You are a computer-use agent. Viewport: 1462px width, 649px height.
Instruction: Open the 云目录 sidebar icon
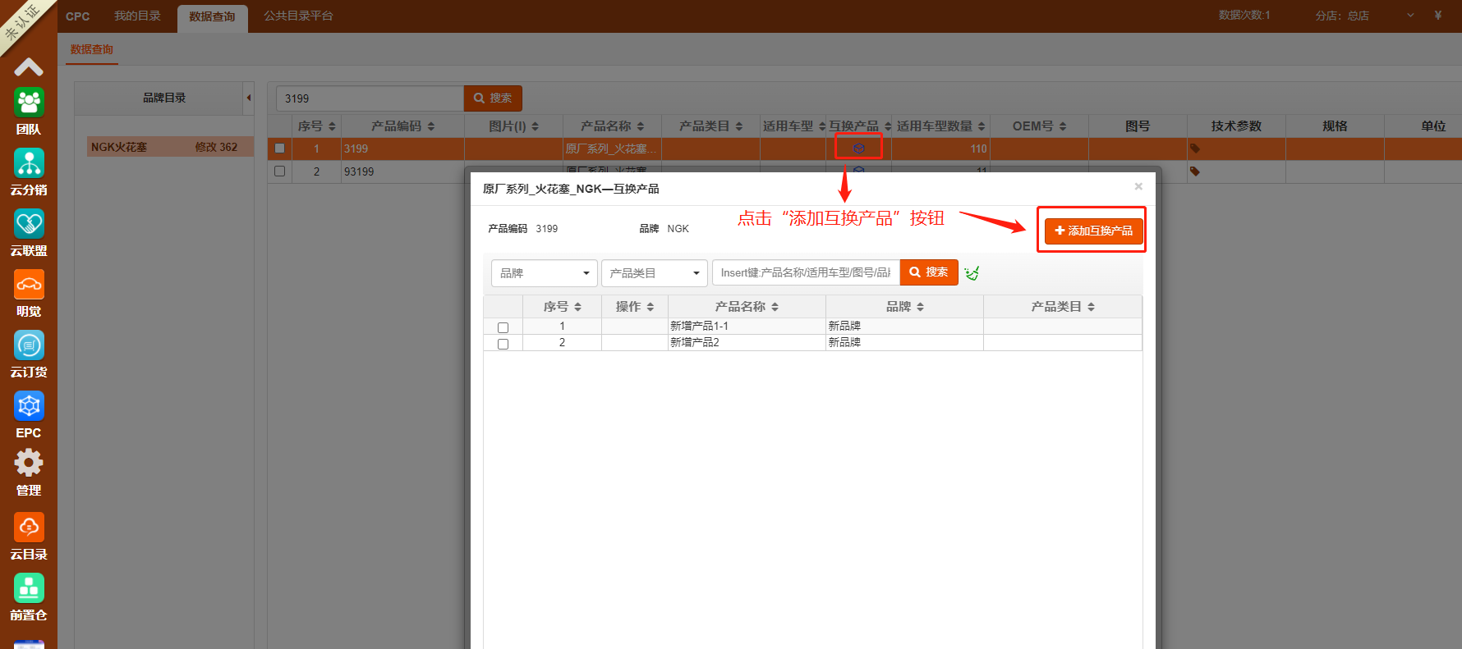[29, 528]
